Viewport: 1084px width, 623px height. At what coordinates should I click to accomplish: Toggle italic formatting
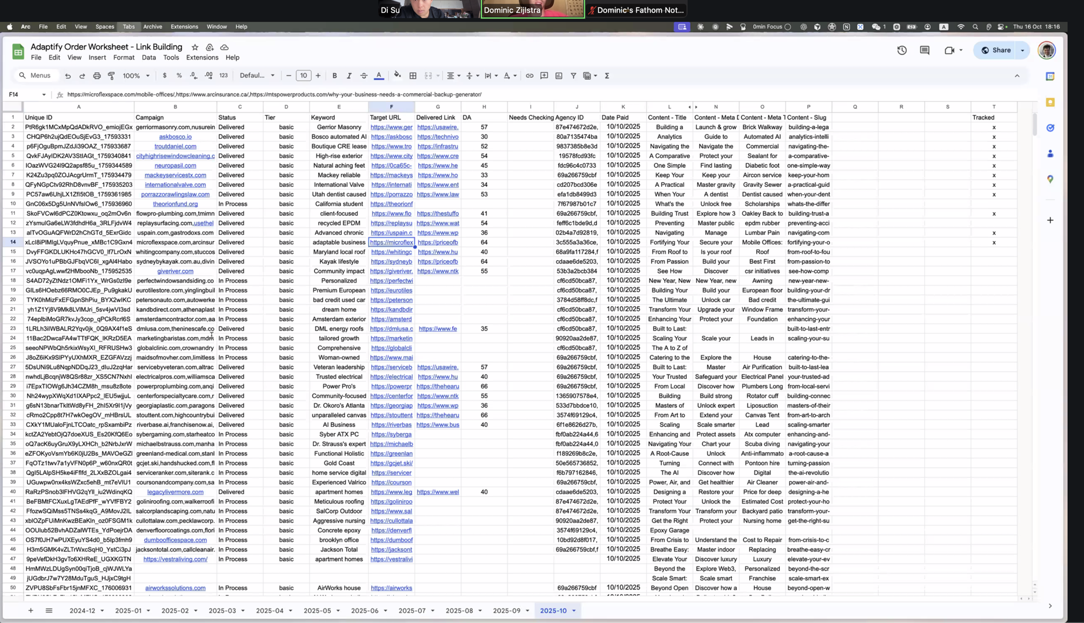click(349, 76)
